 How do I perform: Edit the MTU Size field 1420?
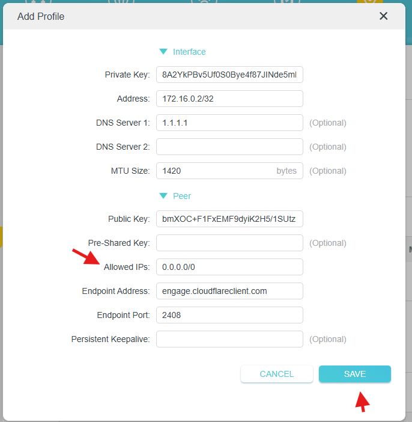pos(229,171)
